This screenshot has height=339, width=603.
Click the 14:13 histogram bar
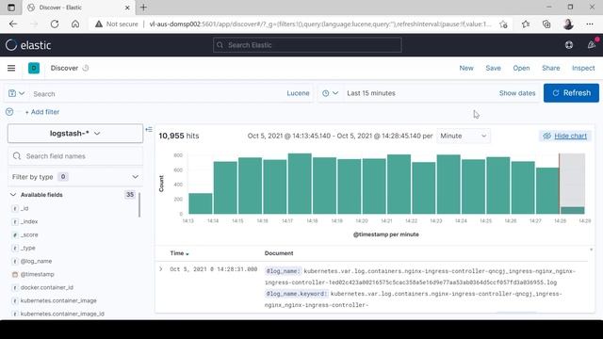pyautogui.click(x=201, y=203)
